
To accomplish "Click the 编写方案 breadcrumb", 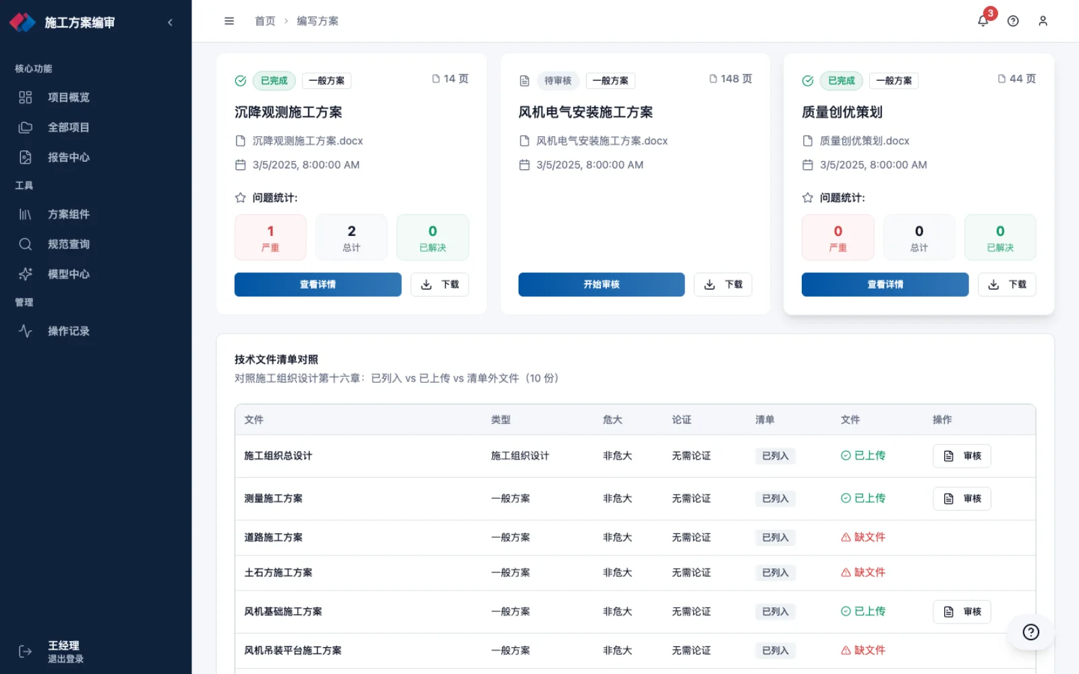I will pyautogui.click(x=318, y=21).
